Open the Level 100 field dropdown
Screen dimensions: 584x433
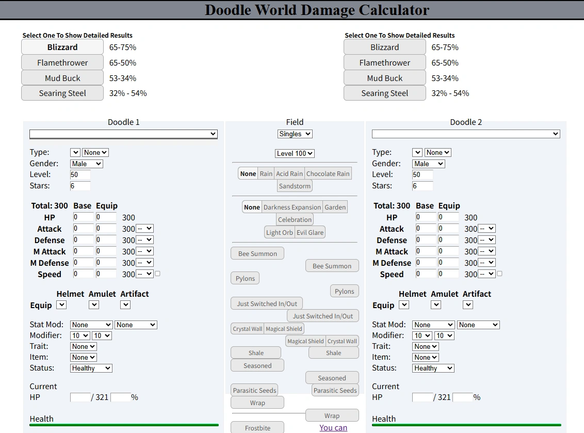pos(294,153)
